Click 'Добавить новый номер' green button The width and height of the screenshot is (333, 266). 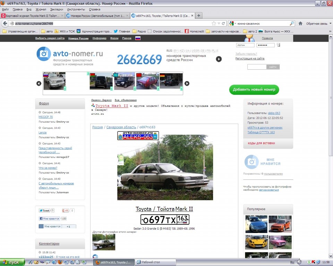click(254, 89)
